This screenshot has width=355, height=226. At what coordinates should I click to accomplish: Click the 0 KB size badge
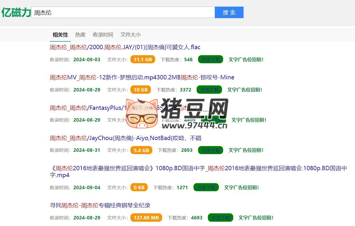139,187
